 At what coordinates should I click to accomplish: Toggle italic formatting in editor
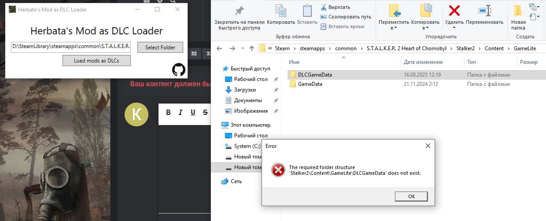[181, 112]
